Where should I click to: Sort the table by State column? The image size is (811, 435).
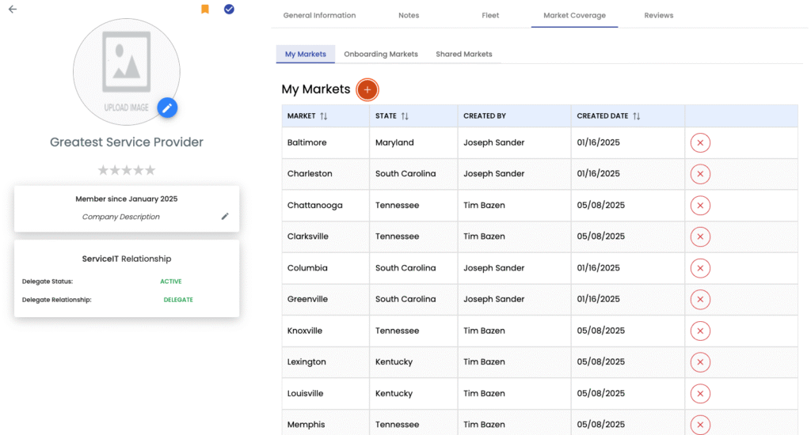click(405, 116)
